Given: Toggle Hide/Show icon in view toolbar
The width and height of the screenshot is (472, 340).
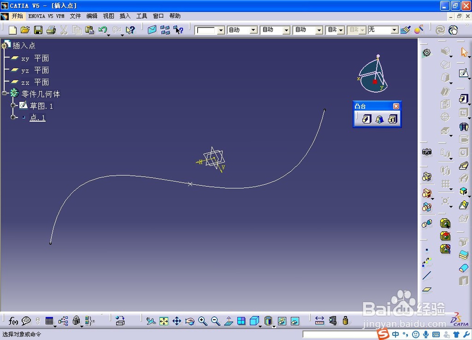Looking at the screenshot, I should pyautogui.click(x=282, y=321).
